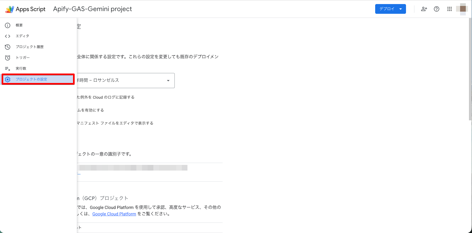472x233 pixels.
Task: Select プロジェクトの設定 menu label
Action: (x=31, y=79)
